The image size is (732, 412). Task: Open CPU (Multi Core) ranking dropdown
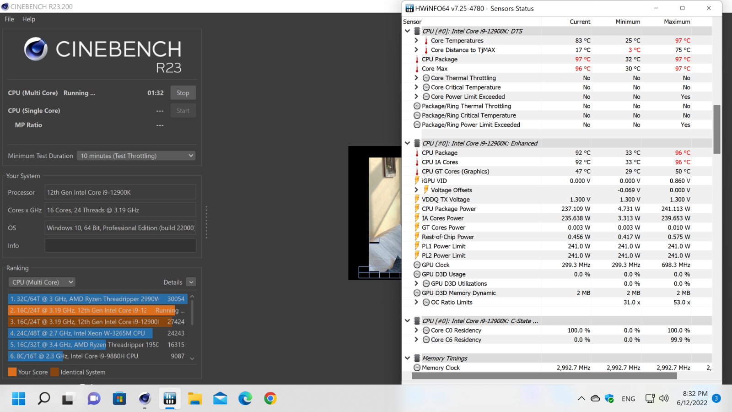(x=42, y=282)
